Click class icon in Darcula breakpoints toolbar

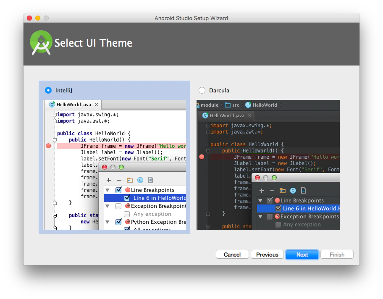point(293,191)
